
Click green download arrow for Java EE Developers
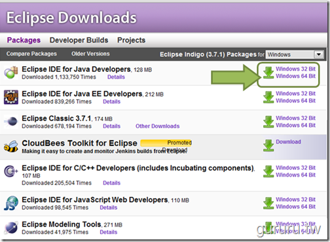point(268,97)
